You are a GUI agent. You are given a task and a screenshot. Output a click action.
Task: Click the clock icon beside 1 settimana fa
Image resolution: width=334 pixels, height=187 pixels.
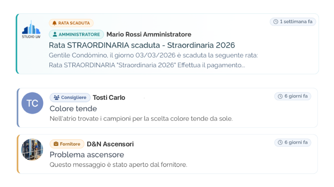click(276, 22)
